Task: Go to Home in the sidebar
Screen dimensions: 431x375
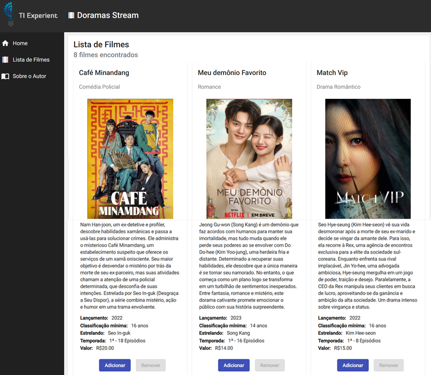Action: click(20, 43)
